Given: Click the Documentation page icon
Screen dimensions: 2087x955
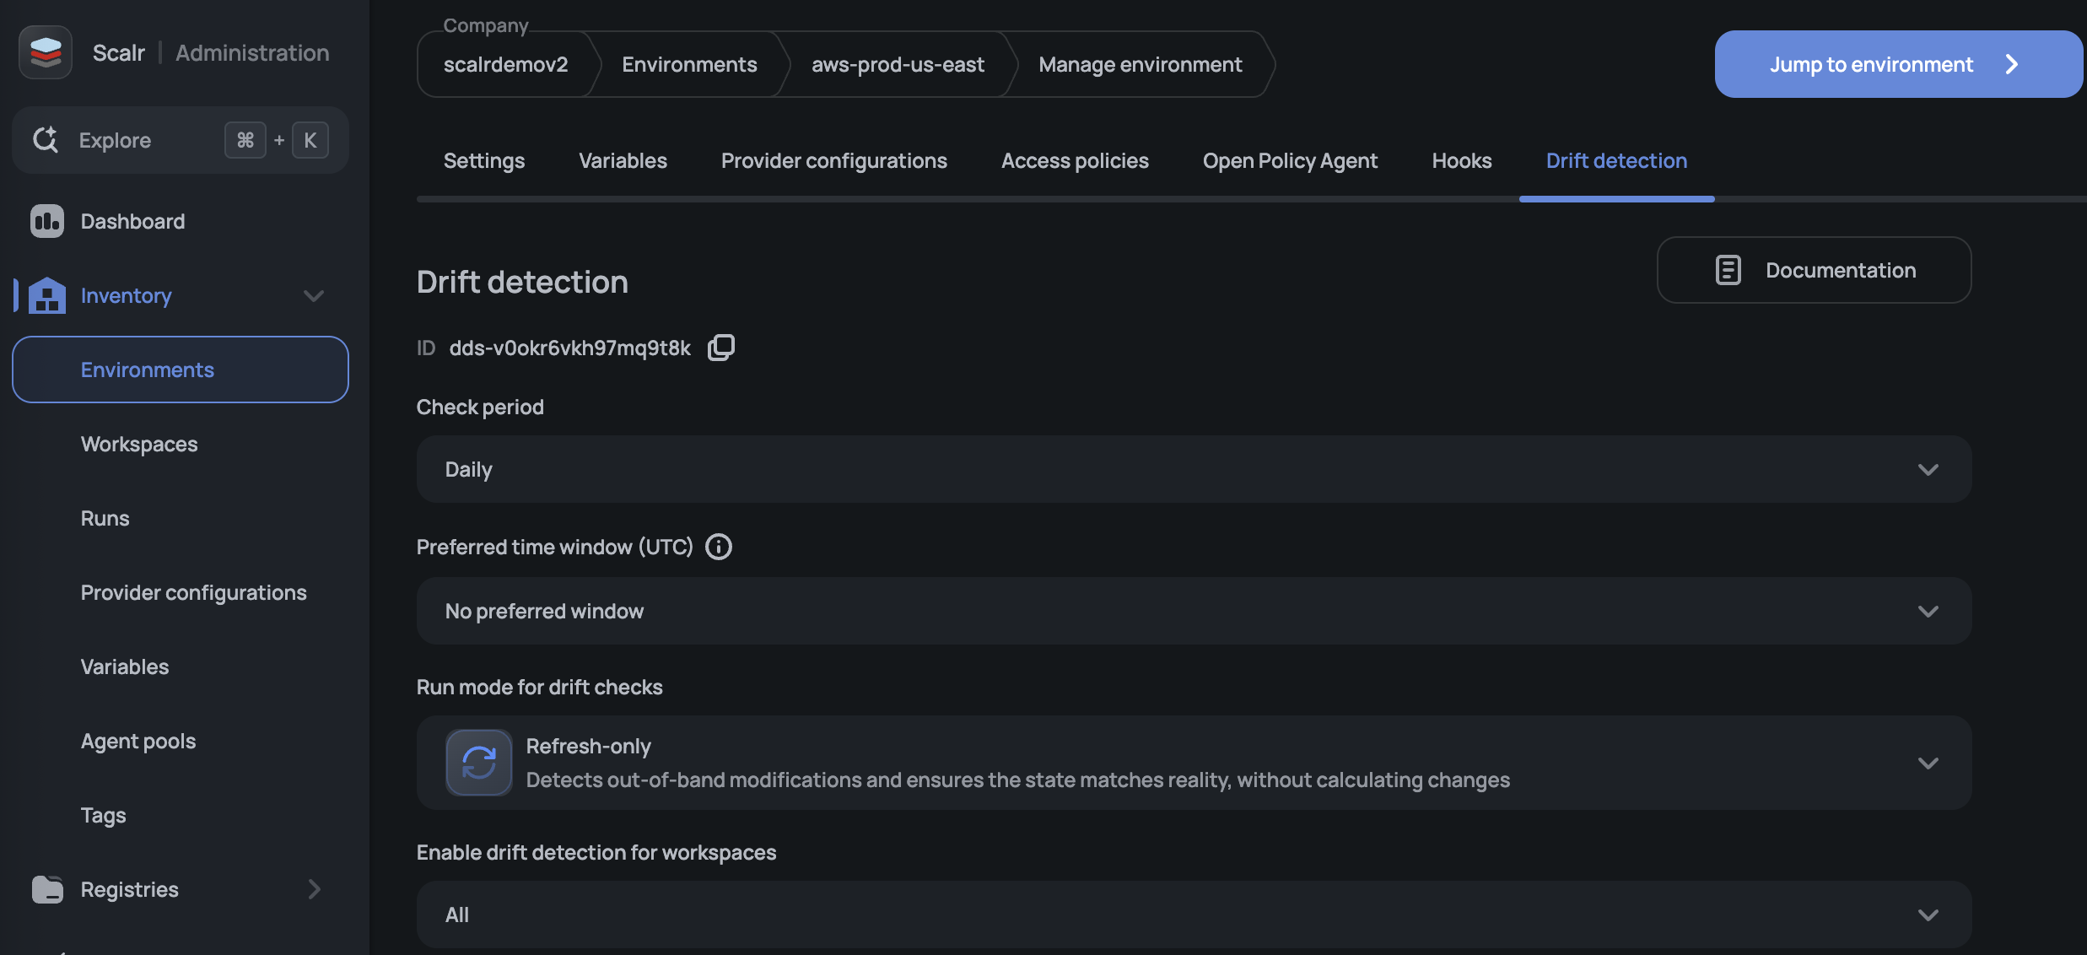Looking at the screenshot, I should (x=1728, y=270).
